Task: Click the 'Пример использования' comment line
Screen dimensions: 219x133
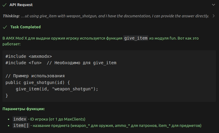Action: [x=35, y=76]
